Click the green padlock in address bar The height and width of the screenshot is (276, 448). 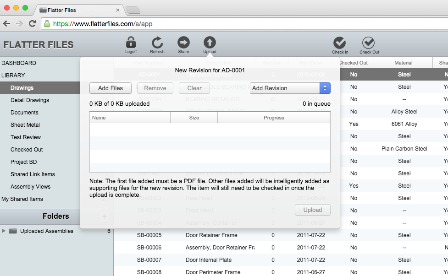[47, 24]
